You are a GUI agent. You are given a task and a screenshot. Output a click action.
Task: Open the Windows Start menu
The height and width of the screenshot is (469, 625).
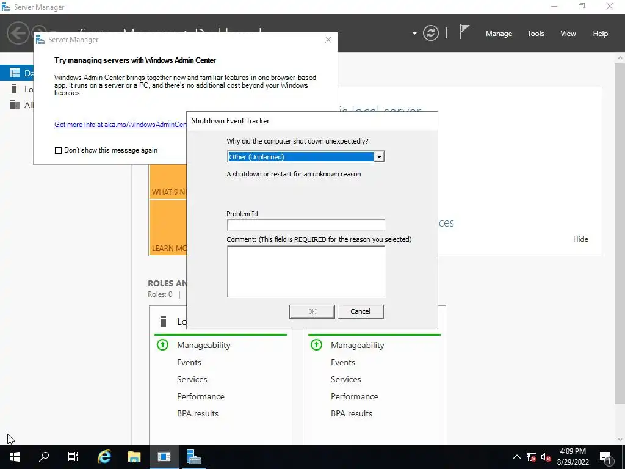(x=15, y=457)
